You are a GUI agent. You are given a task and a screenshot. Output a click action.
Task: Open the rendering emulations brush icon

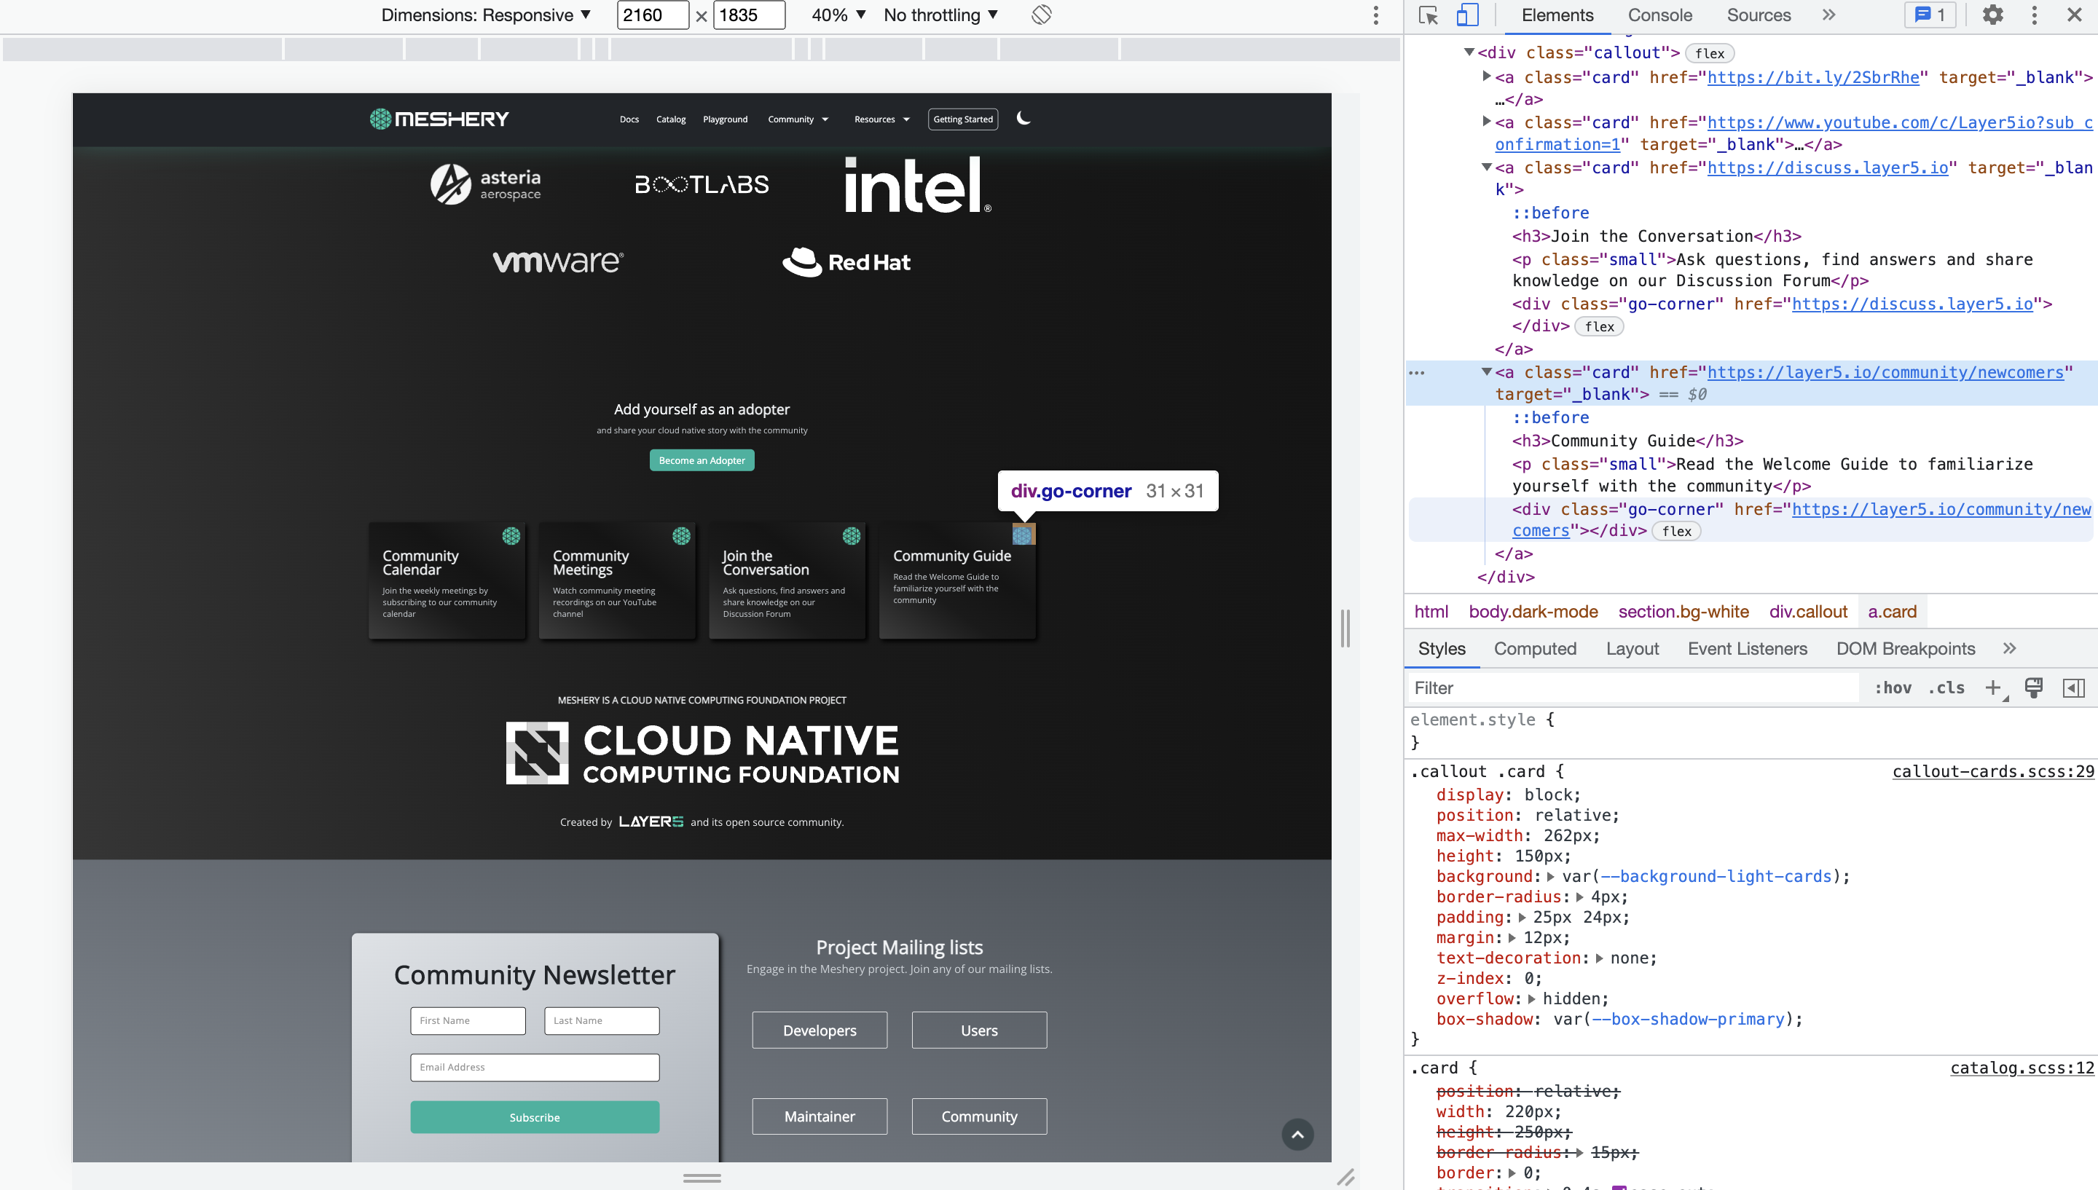pos(2034,687)
